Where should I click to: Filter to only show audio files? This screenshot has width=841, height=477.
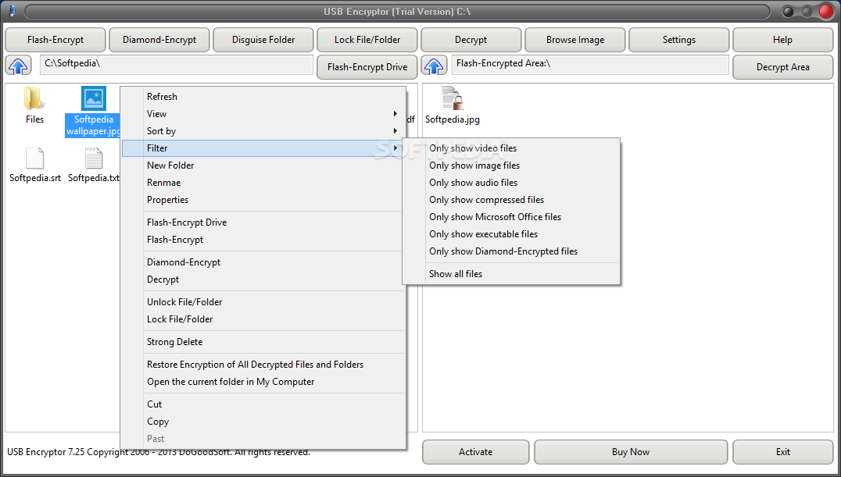[511, 182]
